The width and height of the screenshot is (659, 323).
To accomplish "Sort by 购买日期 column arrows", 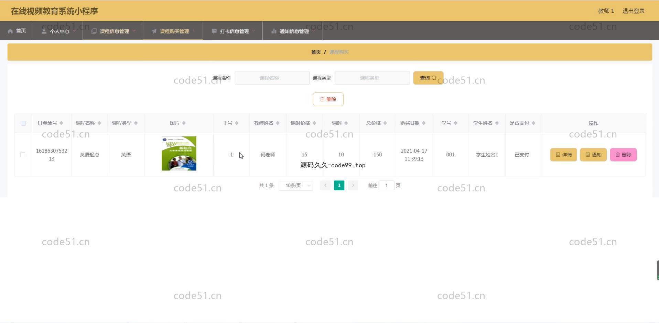I will tap(424, 123).
